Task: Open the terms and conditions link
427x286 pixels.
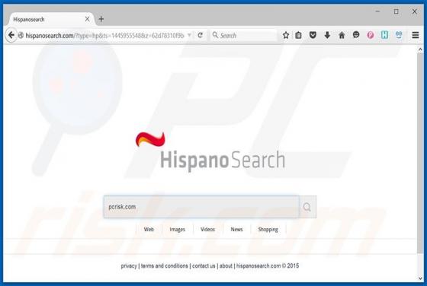Action: (x=164, y=265)
